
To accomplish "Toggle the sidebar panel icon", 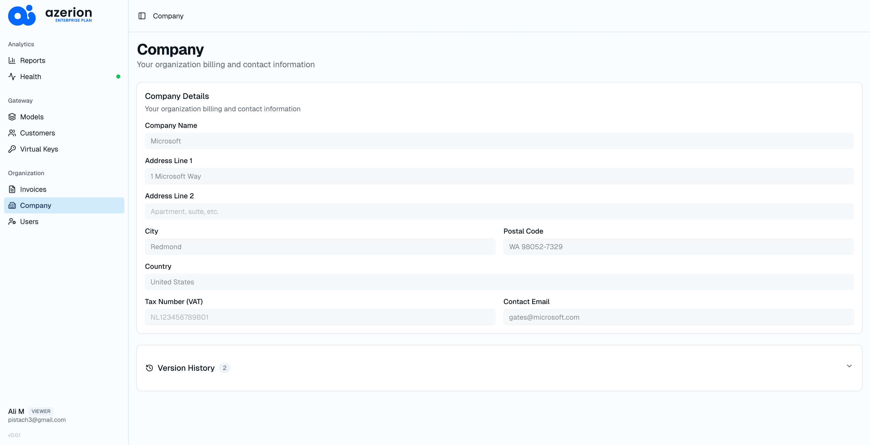I will [142, 16].
